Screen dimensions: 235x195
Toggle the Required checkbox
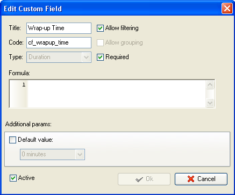point(100,57)
